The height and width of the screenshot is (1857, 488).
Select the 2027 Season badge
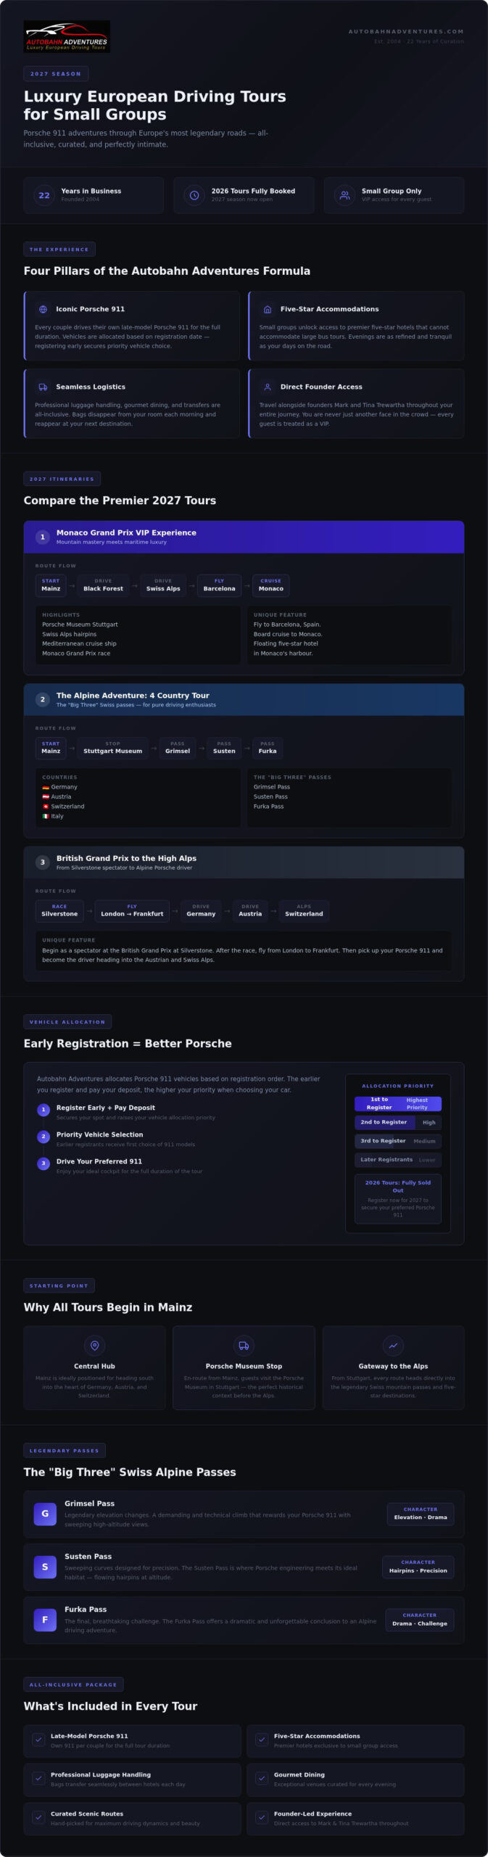pos(56,73)
